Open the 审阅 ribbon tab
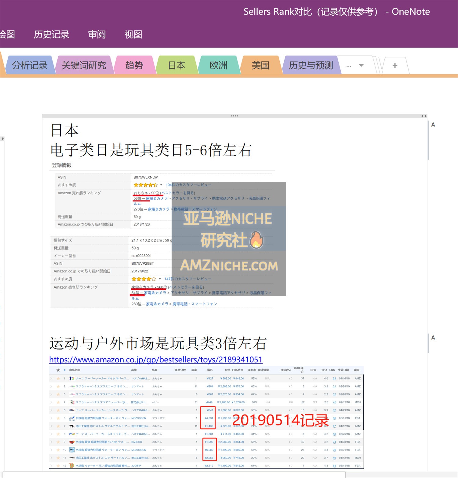The height and width of the screenshot is (478, 458). (97, 34)
